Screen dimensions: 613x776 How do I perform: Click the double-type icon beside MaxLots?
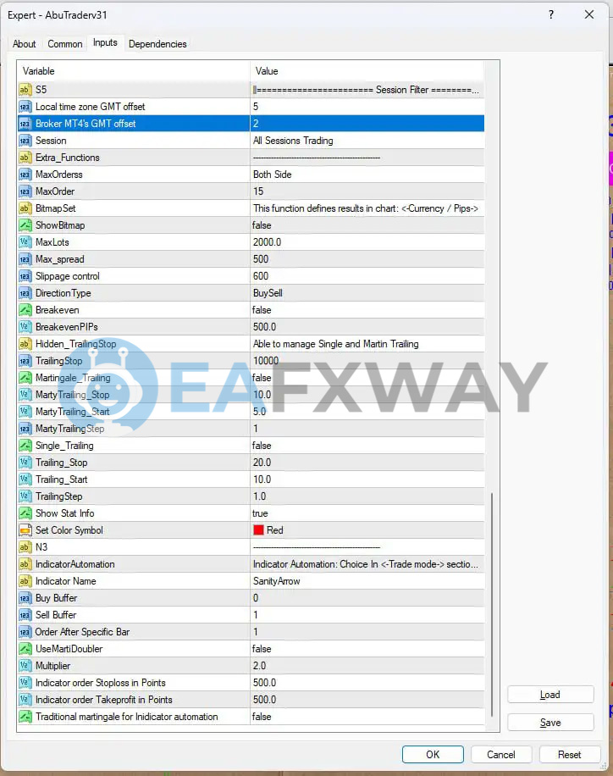click(25, 242)
